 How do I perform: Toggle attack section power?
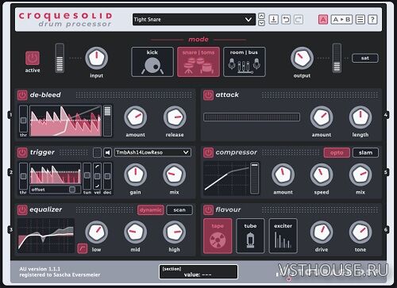coord(208,95)
